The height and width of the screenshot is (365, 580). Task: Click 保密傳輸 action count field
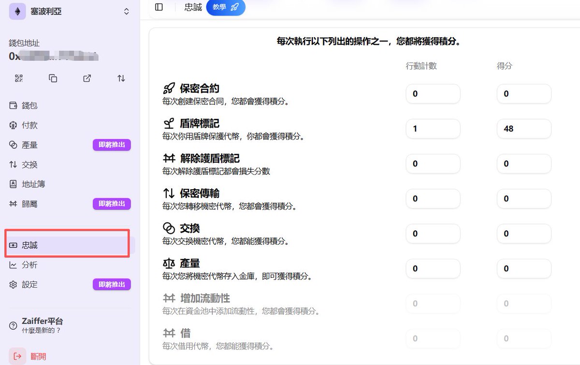[x=433, y=198]
